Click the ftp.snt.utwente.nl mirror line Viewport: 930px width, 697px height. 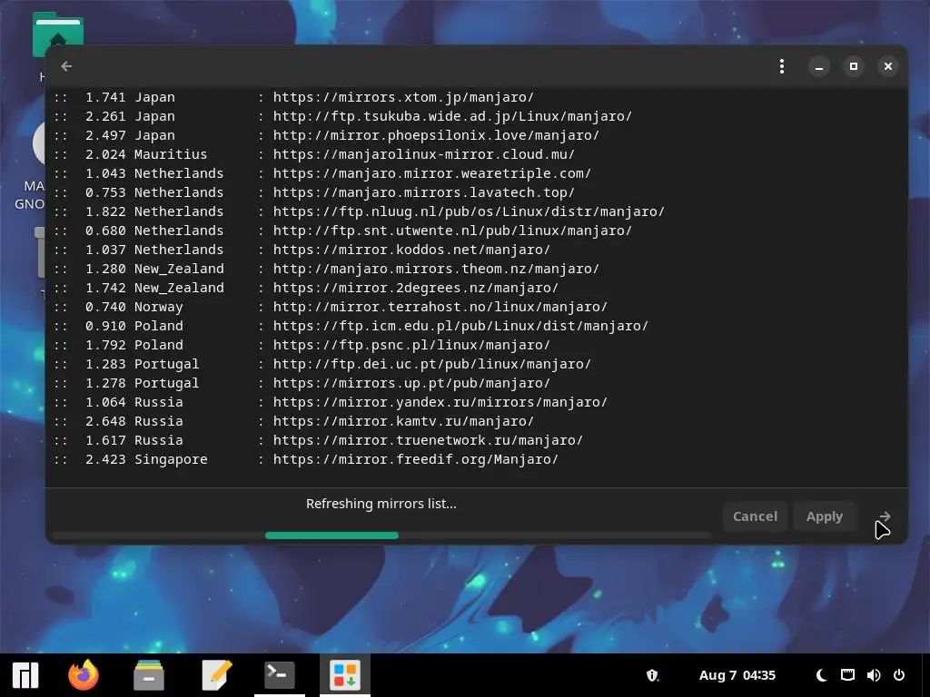pyautogui.click(x=342, y=231)
